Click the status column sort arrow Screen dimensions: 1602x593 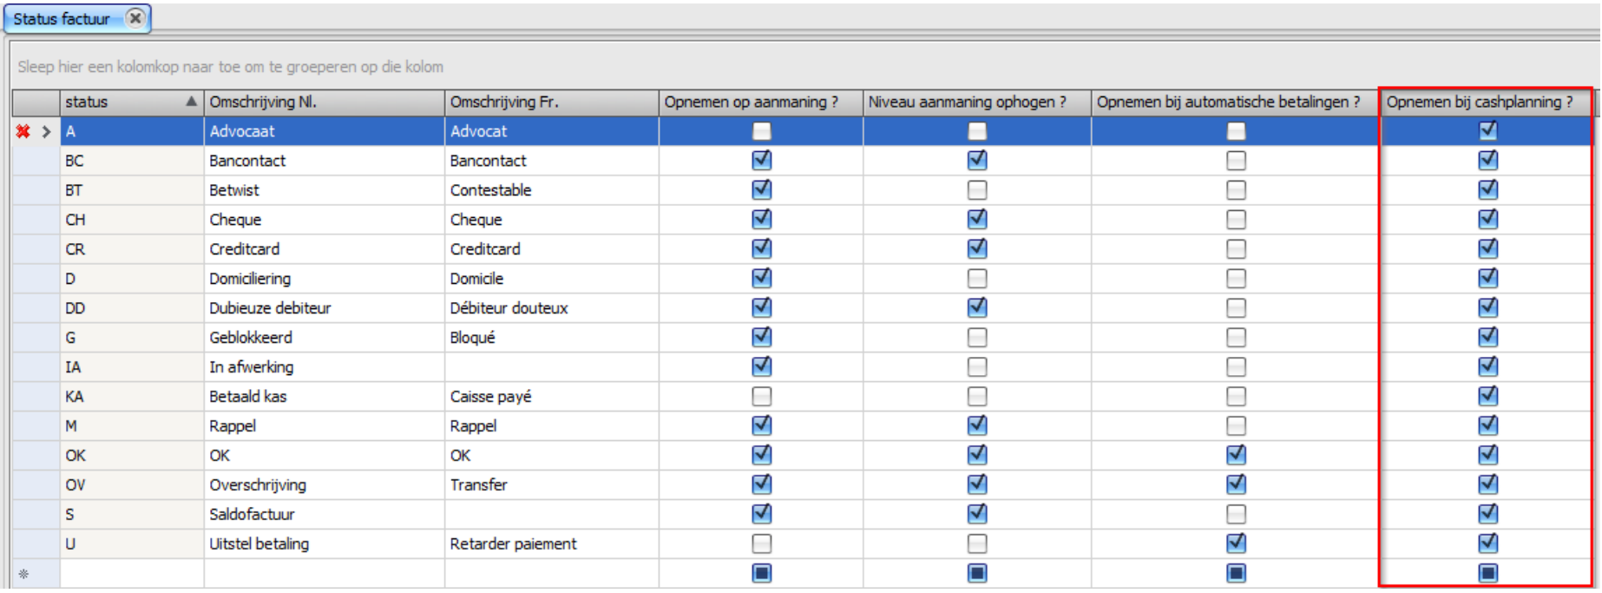191,102
